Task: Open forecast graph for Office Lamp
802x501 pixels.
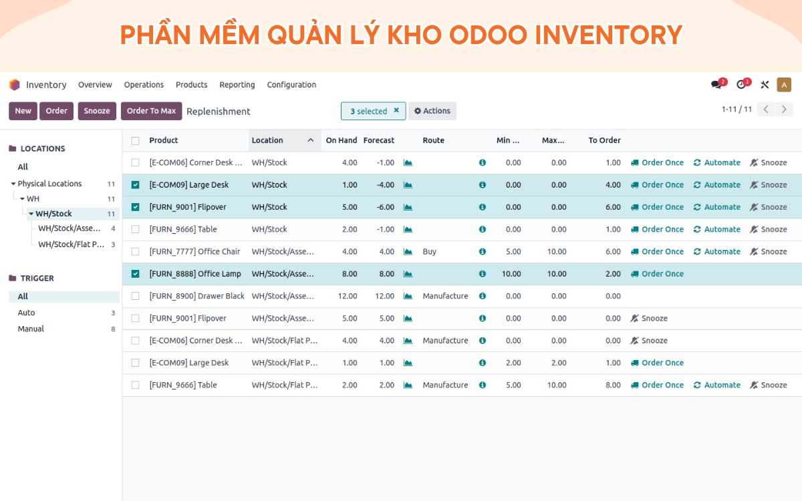Action: click(408, 274)
